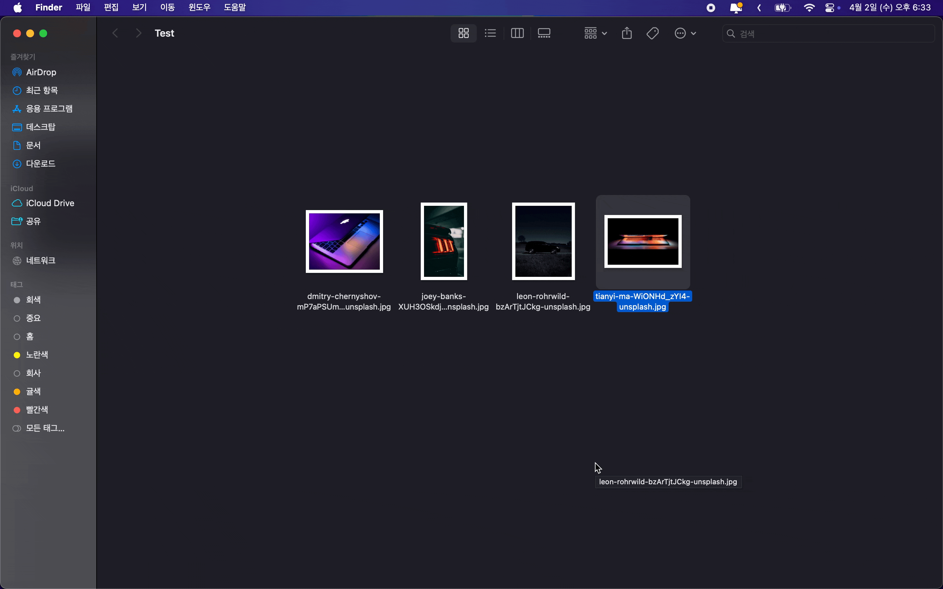This screenshot has height=589, width=943.
Task: Open the 윈도우 menu
Action: [x=199, y=8]
